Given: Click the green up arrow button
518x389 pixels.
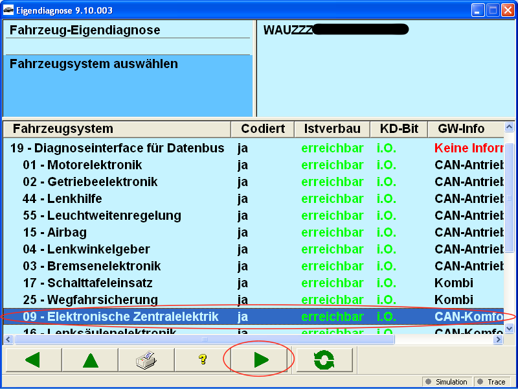Looking at the screenshot, I should [90, 360].
